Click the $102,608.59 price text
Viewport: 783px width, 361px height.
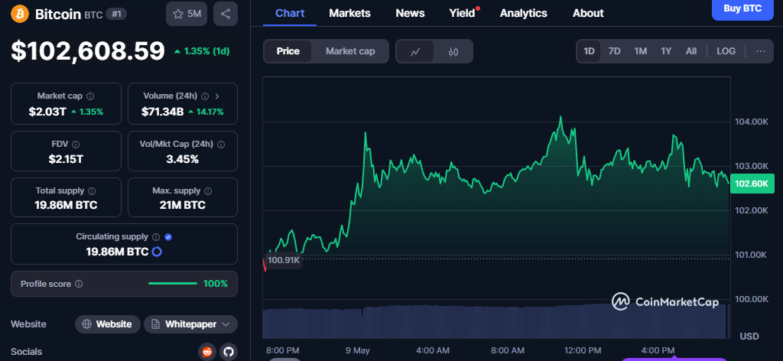click(88, 51)
